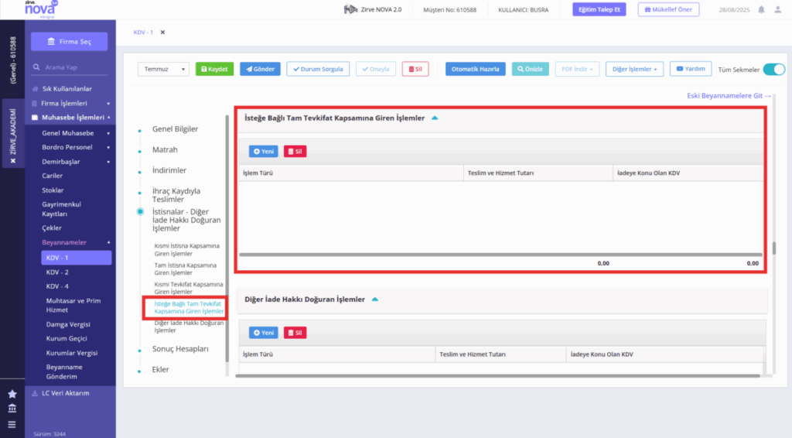Collapse İsteğe Bağlı Tam Tevkifat section arrow
Screen dimensions: 792x438
(x=435, y=118)
